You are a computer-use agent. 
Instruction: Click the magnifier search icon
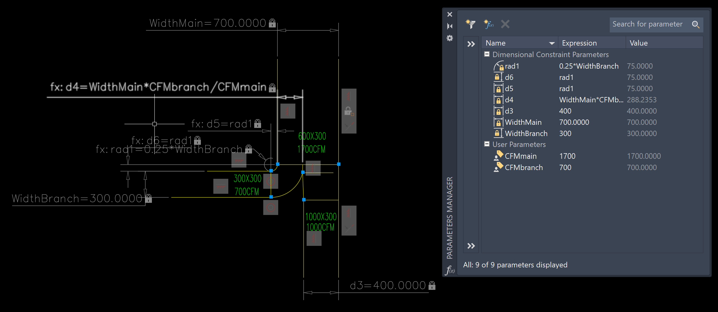click(696, 24)
